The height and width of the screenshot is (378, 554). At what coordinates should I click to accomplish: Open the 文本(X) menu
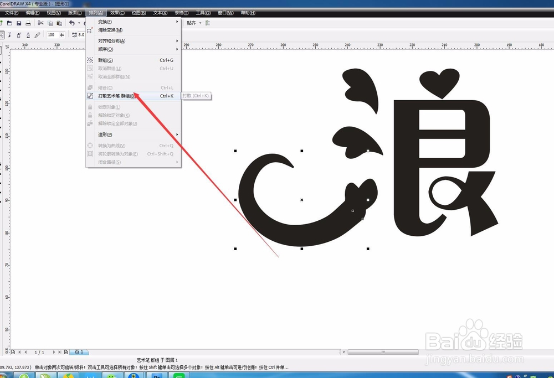click(160, 13)
